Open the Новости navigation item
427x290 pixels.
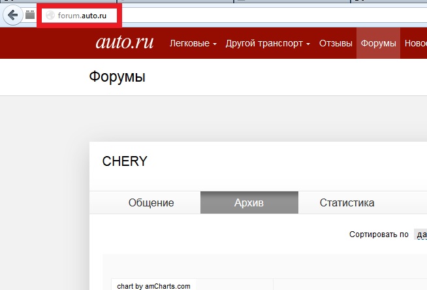coord(415,43)
